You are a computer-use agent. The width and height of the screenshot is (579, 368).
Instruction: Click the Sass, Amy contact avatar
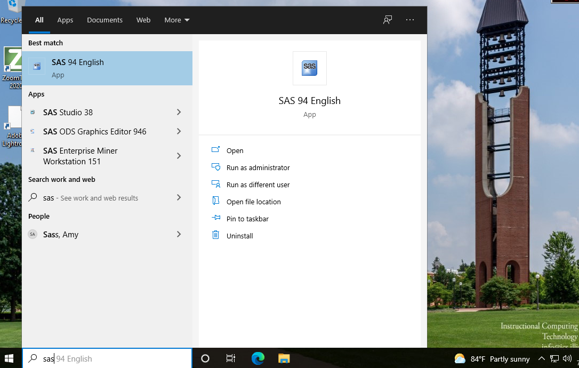[33, 234]
